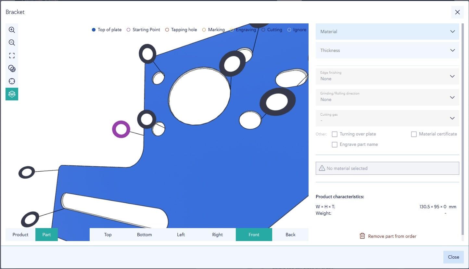Click the fit-to-screen frame icon
The image size is (469, 269).
[12, 56]
